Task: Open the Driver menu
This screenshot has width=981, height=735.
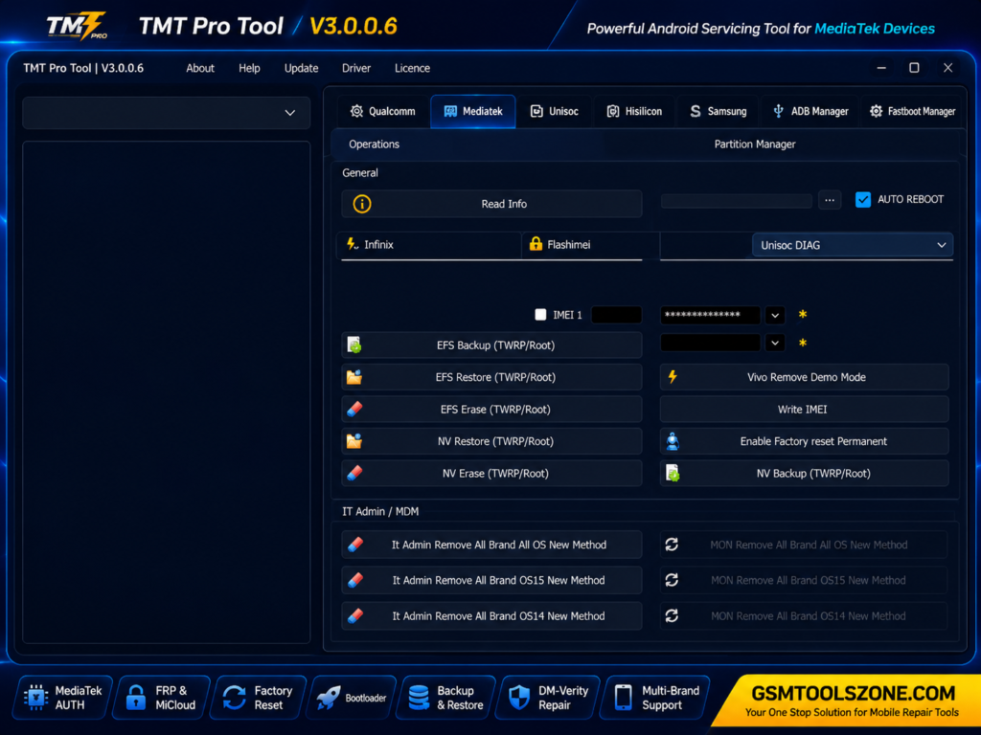Action: pos(356,68)
